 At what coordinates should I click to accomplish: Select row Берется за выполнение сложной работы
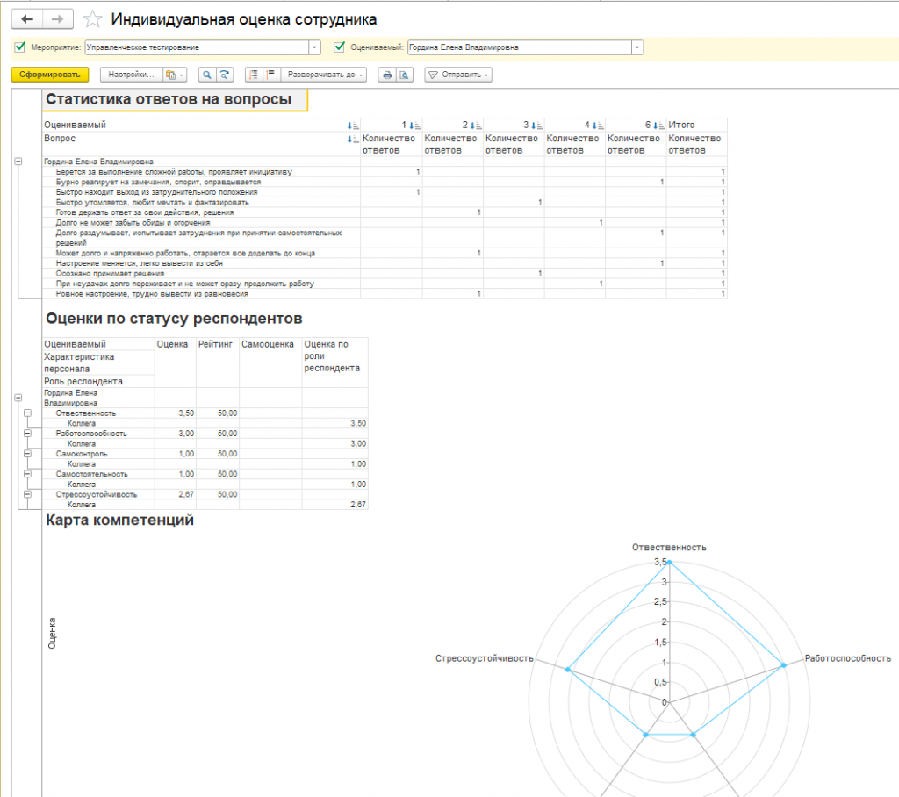coord(385,172)
